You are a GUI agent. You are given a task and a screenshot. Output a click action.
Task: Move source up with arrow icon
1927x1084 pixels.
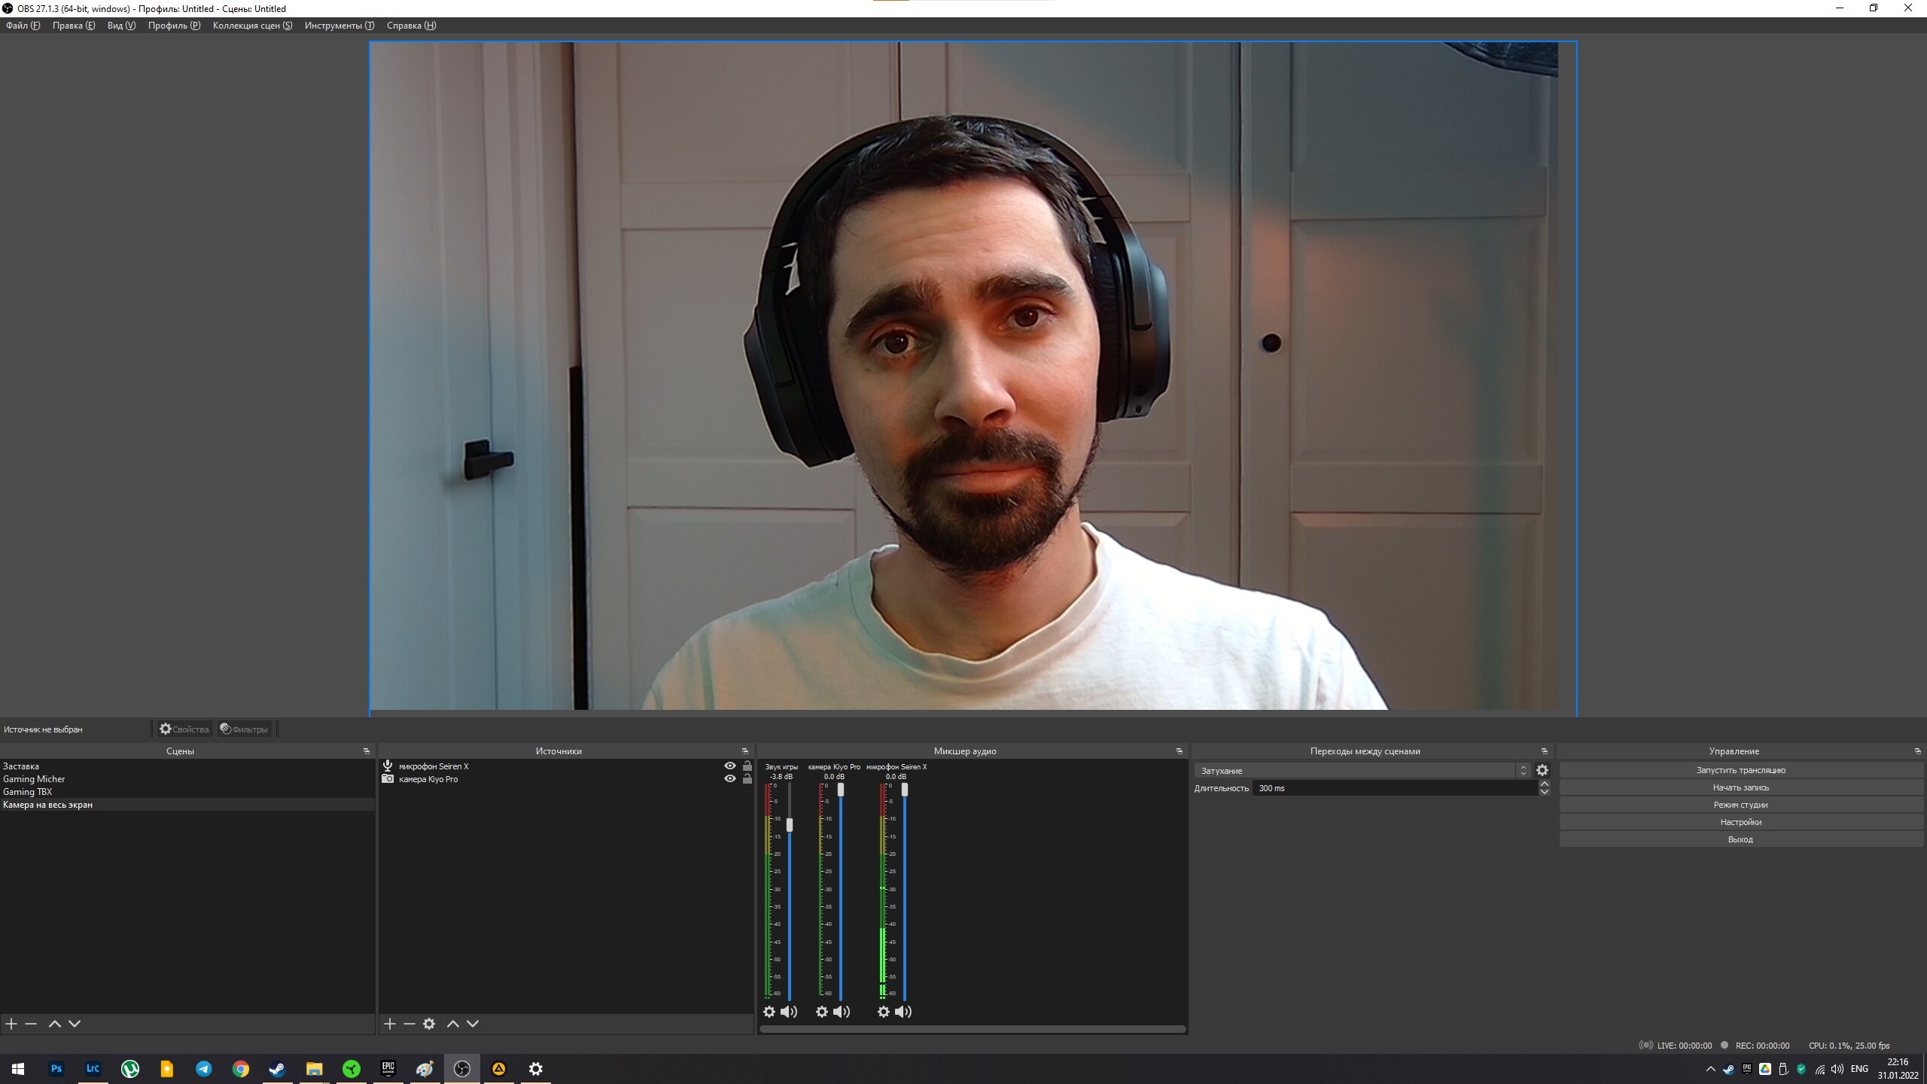[453, 1024]
